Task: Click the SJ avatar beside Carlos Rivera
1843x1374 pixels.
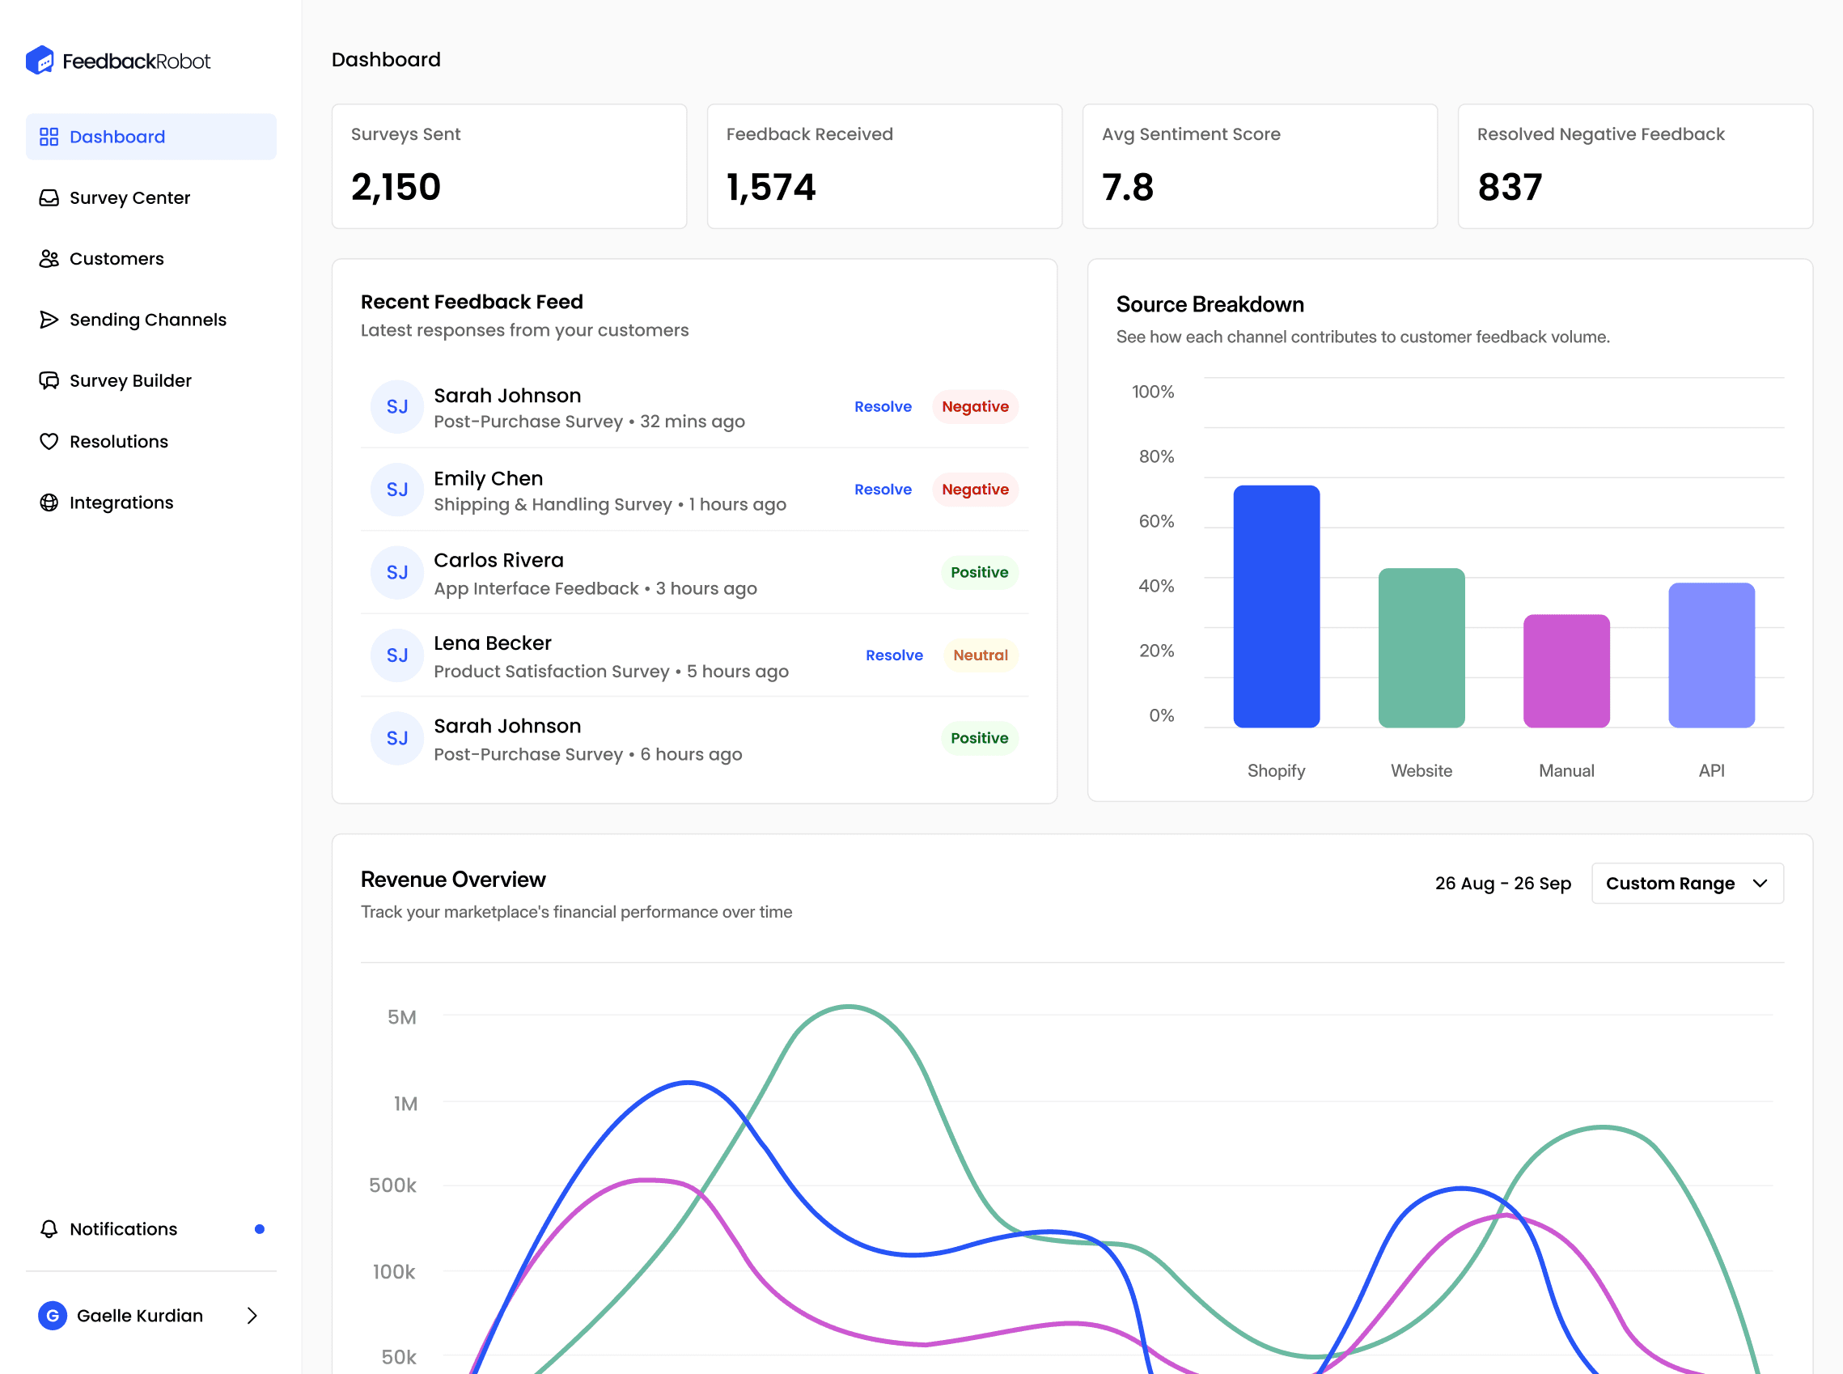Action: pyautogui.click(x=397, y=573)
